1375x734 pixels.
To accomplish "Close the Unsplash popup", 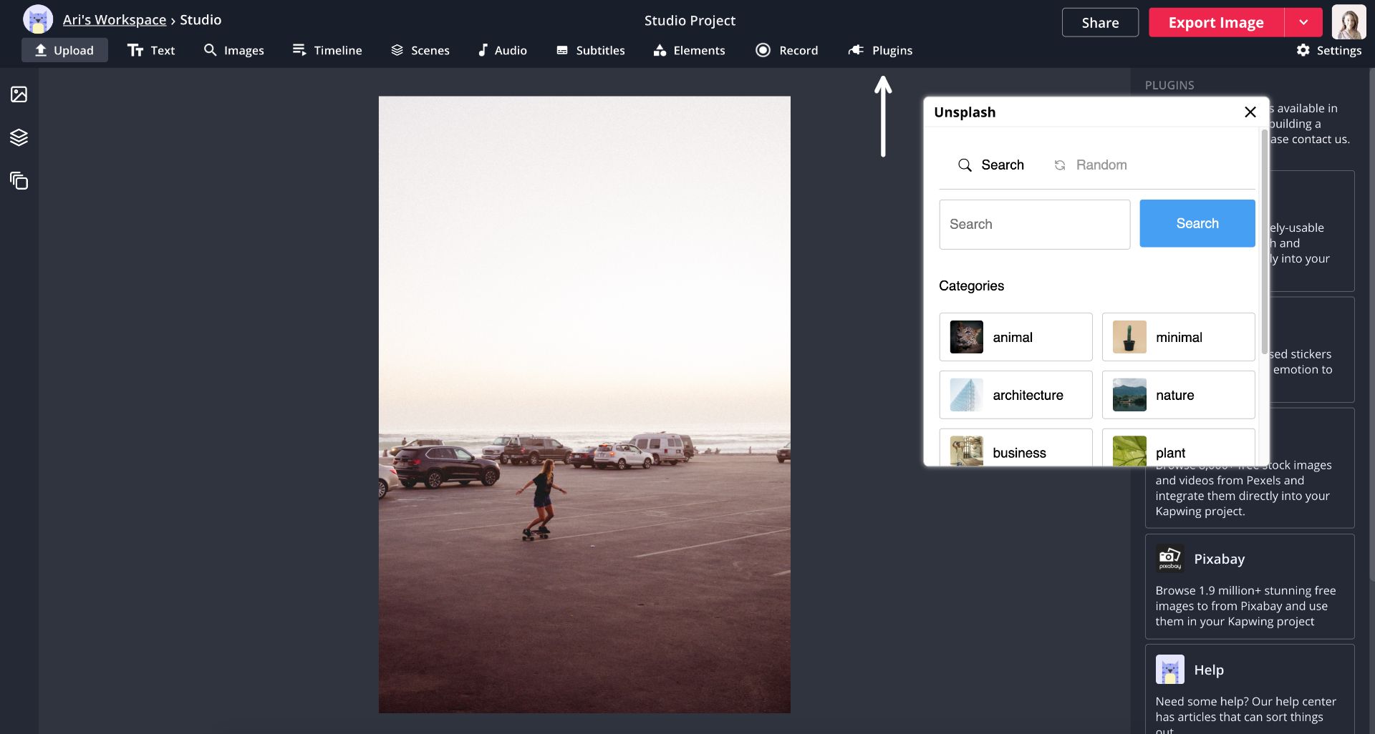I will pyautogui.click(x=1250, y=112).
